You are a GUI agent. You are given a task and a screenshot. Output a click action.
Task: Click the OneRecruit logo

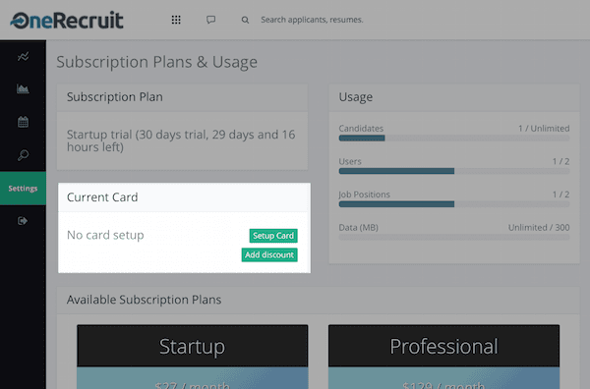tap(67, 21)
